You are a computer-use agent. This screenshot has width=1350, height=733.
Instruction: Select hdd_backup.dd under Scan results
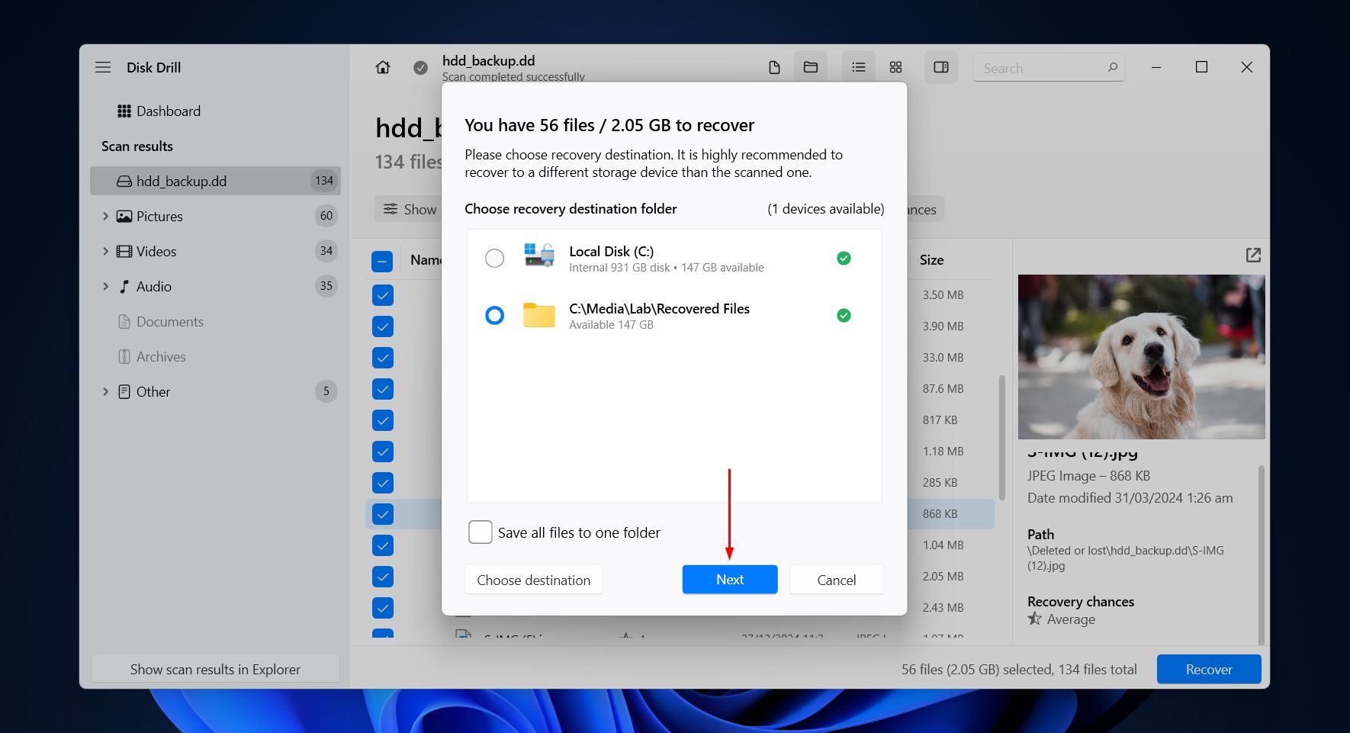coord(181,181)
